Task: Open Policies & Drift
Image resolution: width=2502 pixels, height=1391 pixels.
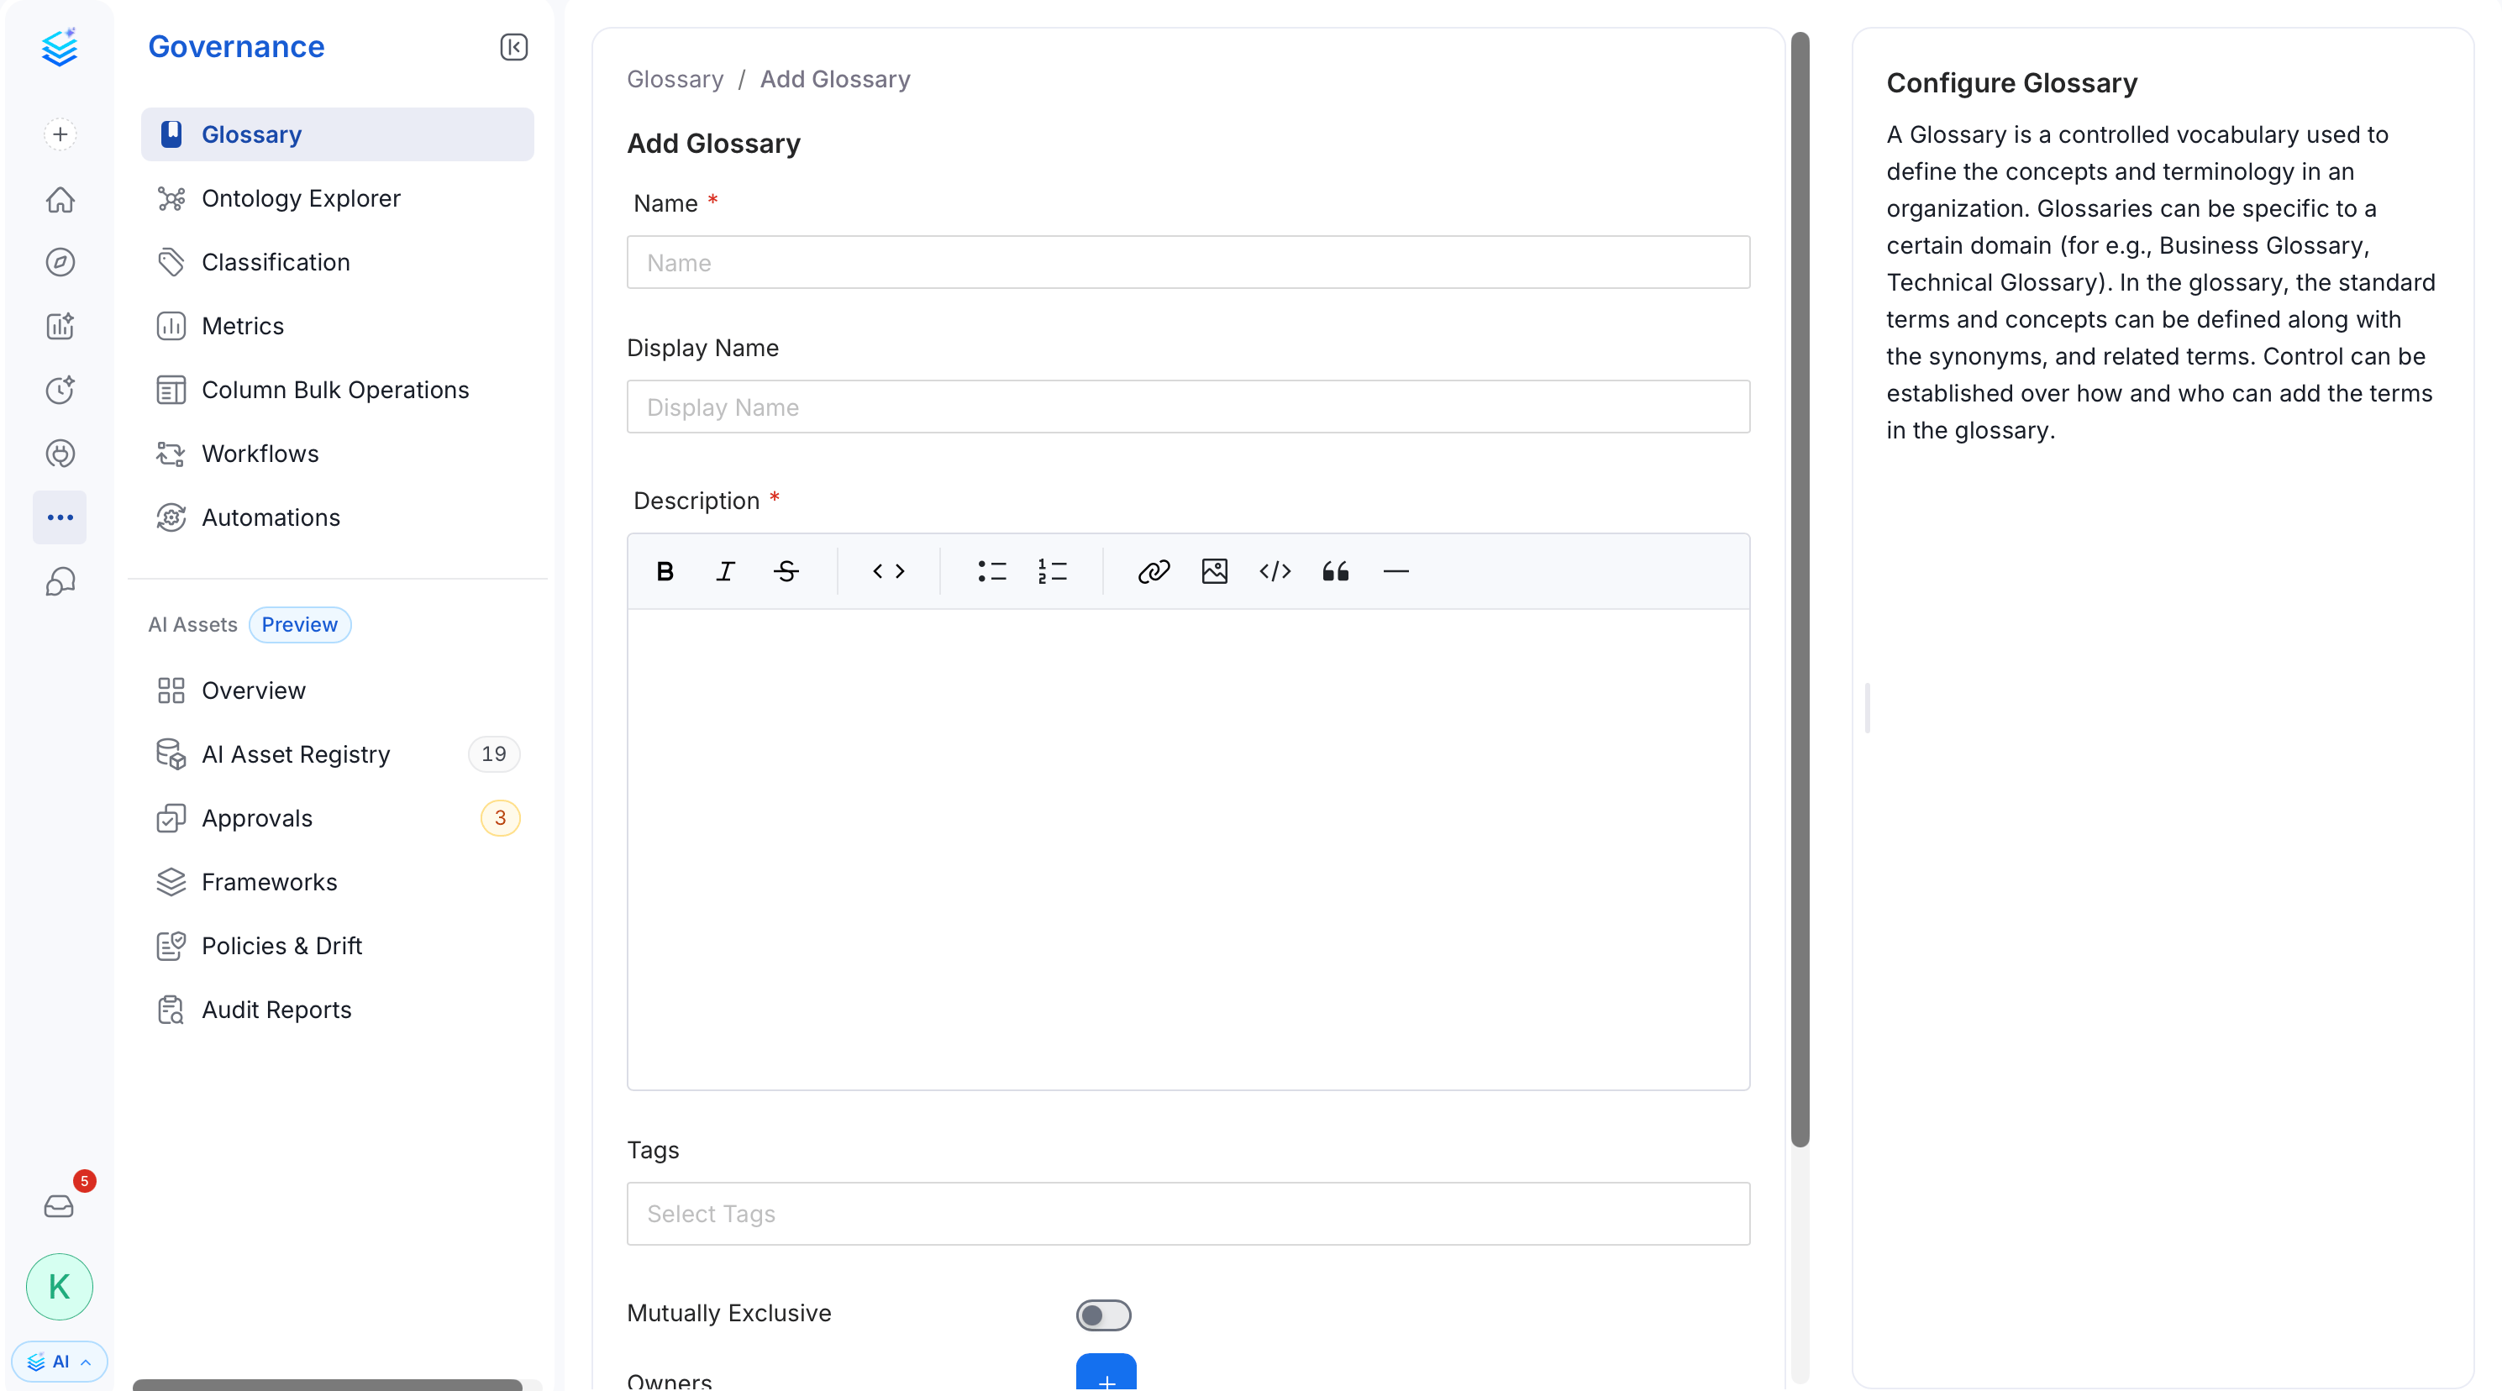Action: (x=337, y=946)
